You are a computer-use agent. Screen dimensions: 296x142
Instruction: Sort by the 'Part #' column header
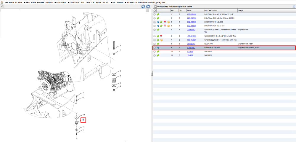[195, 11]
